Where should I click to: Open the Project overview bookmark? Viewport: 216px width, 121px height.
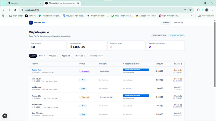click(49, 16)
